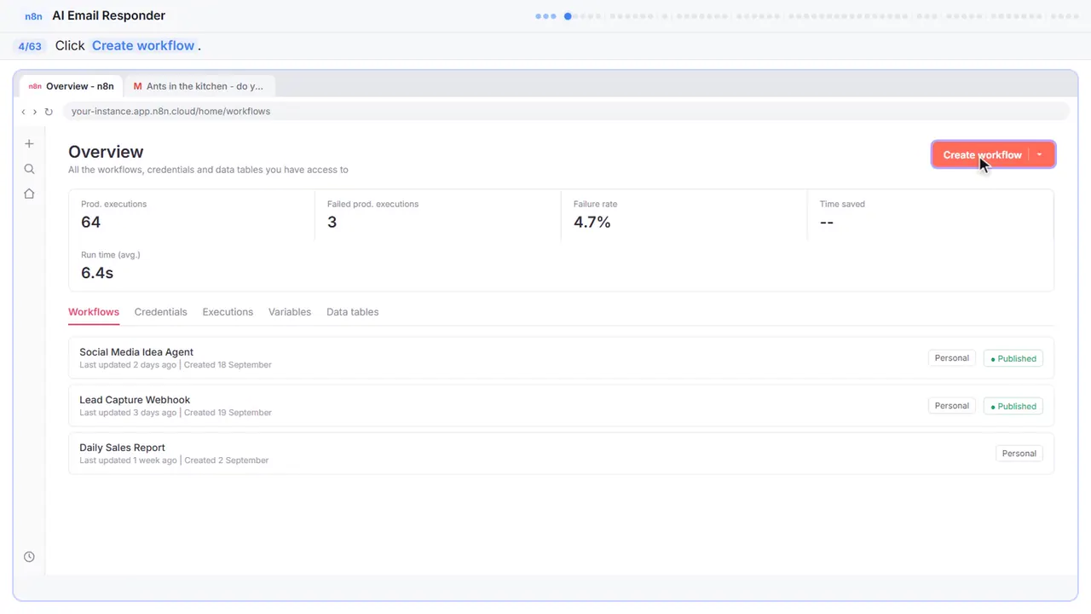1091x614 pixels.
Task: Select the Executions tab
Action: (x=228, y=312)
